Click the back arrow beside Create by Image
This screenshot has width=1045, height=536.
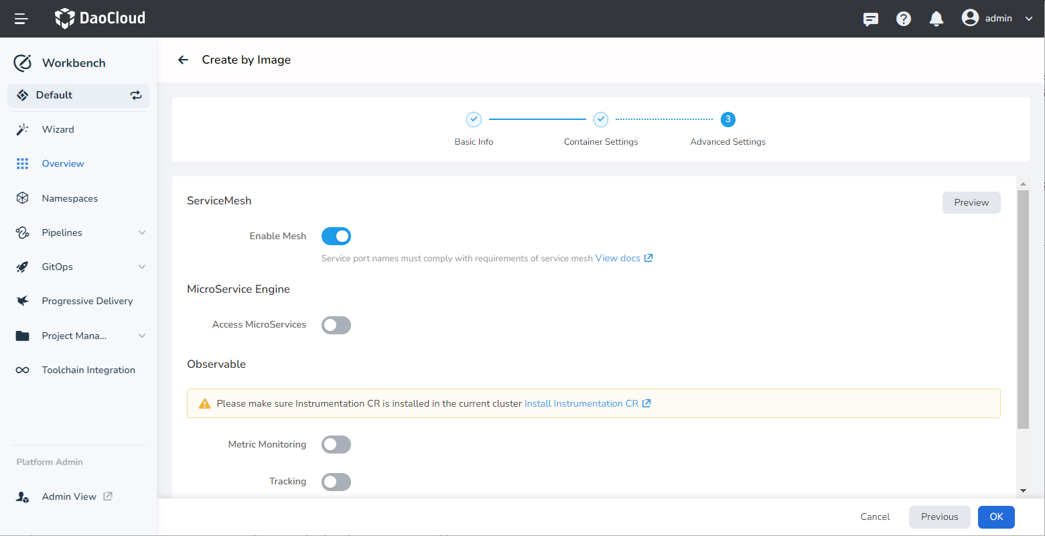[183, 60]
